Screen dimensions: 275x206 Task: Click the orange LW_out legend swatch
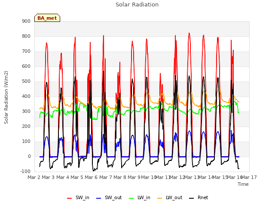pyautogui.click(x=160, y=198)
